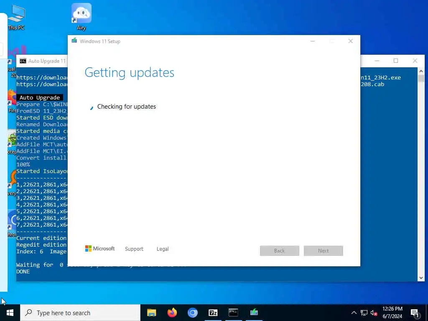Click the 'Started IsoLayo' console line
The image size is (428, 321).
pyautogui.click(x=42, y=171)
